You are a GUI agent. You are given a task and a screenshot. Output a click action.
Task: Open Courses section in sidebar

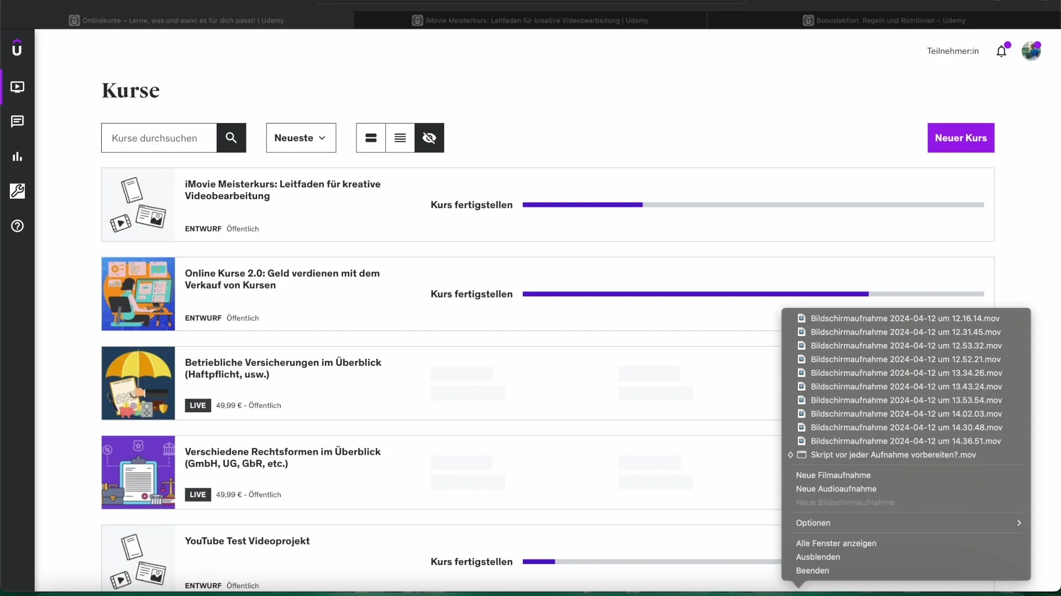coord(17,87)
